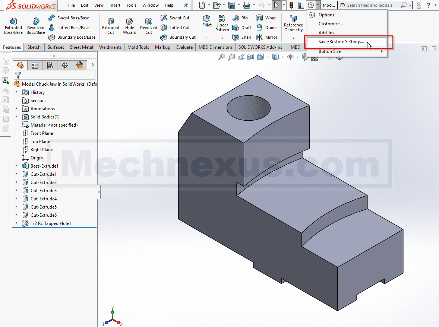Expand the Boss-Extrude1 feature node
Viewport: 439px width, 327px height.
16,166
